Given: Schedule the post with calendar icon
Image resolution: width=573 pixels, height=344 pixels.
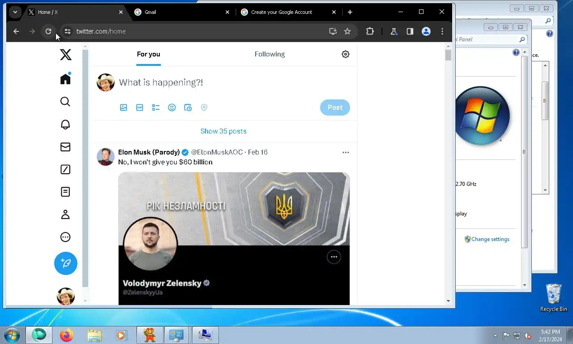Looking at the screenshot, I should tap(188, 107).
